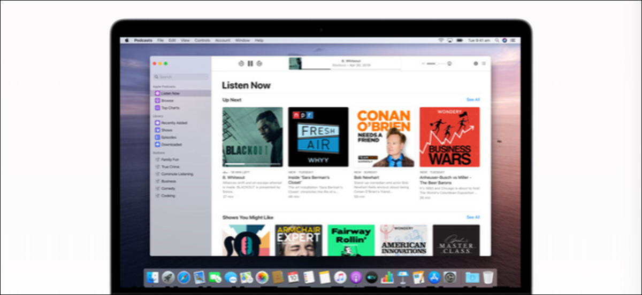Open System Preferences from the Dock
Screen dimensions: 642x295
point(449,277)
